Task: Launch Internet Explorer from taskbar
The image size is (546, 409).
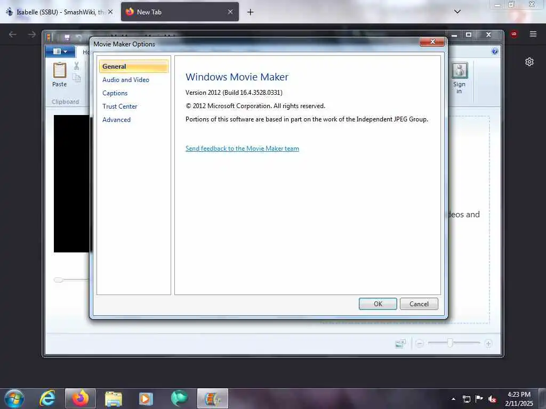Action: (x=47, y=398)
